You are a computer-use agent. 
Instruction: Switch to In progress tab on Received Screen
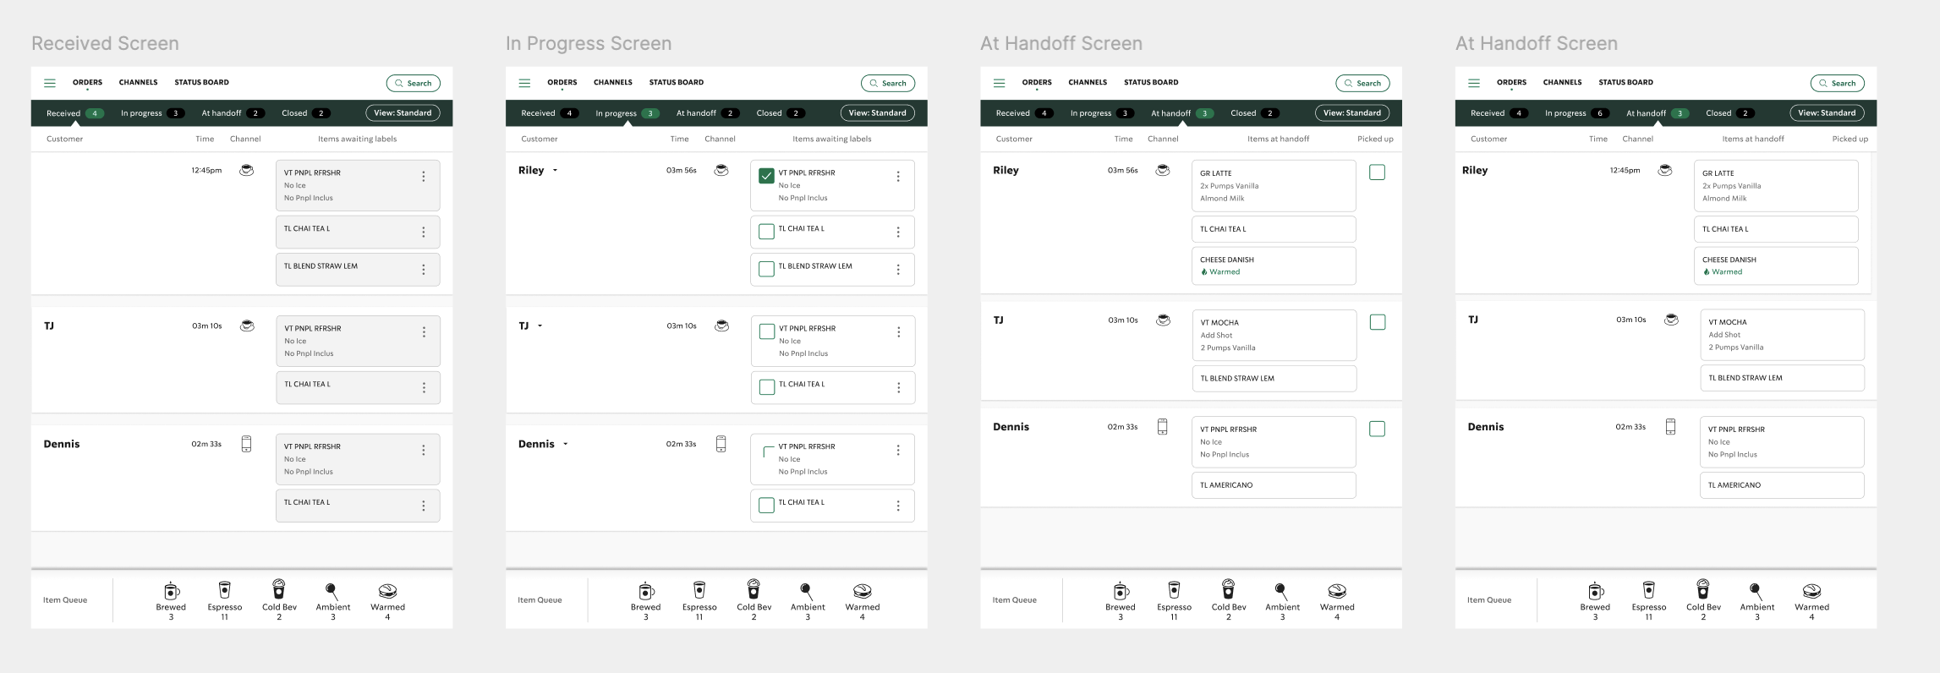point(152,113)
